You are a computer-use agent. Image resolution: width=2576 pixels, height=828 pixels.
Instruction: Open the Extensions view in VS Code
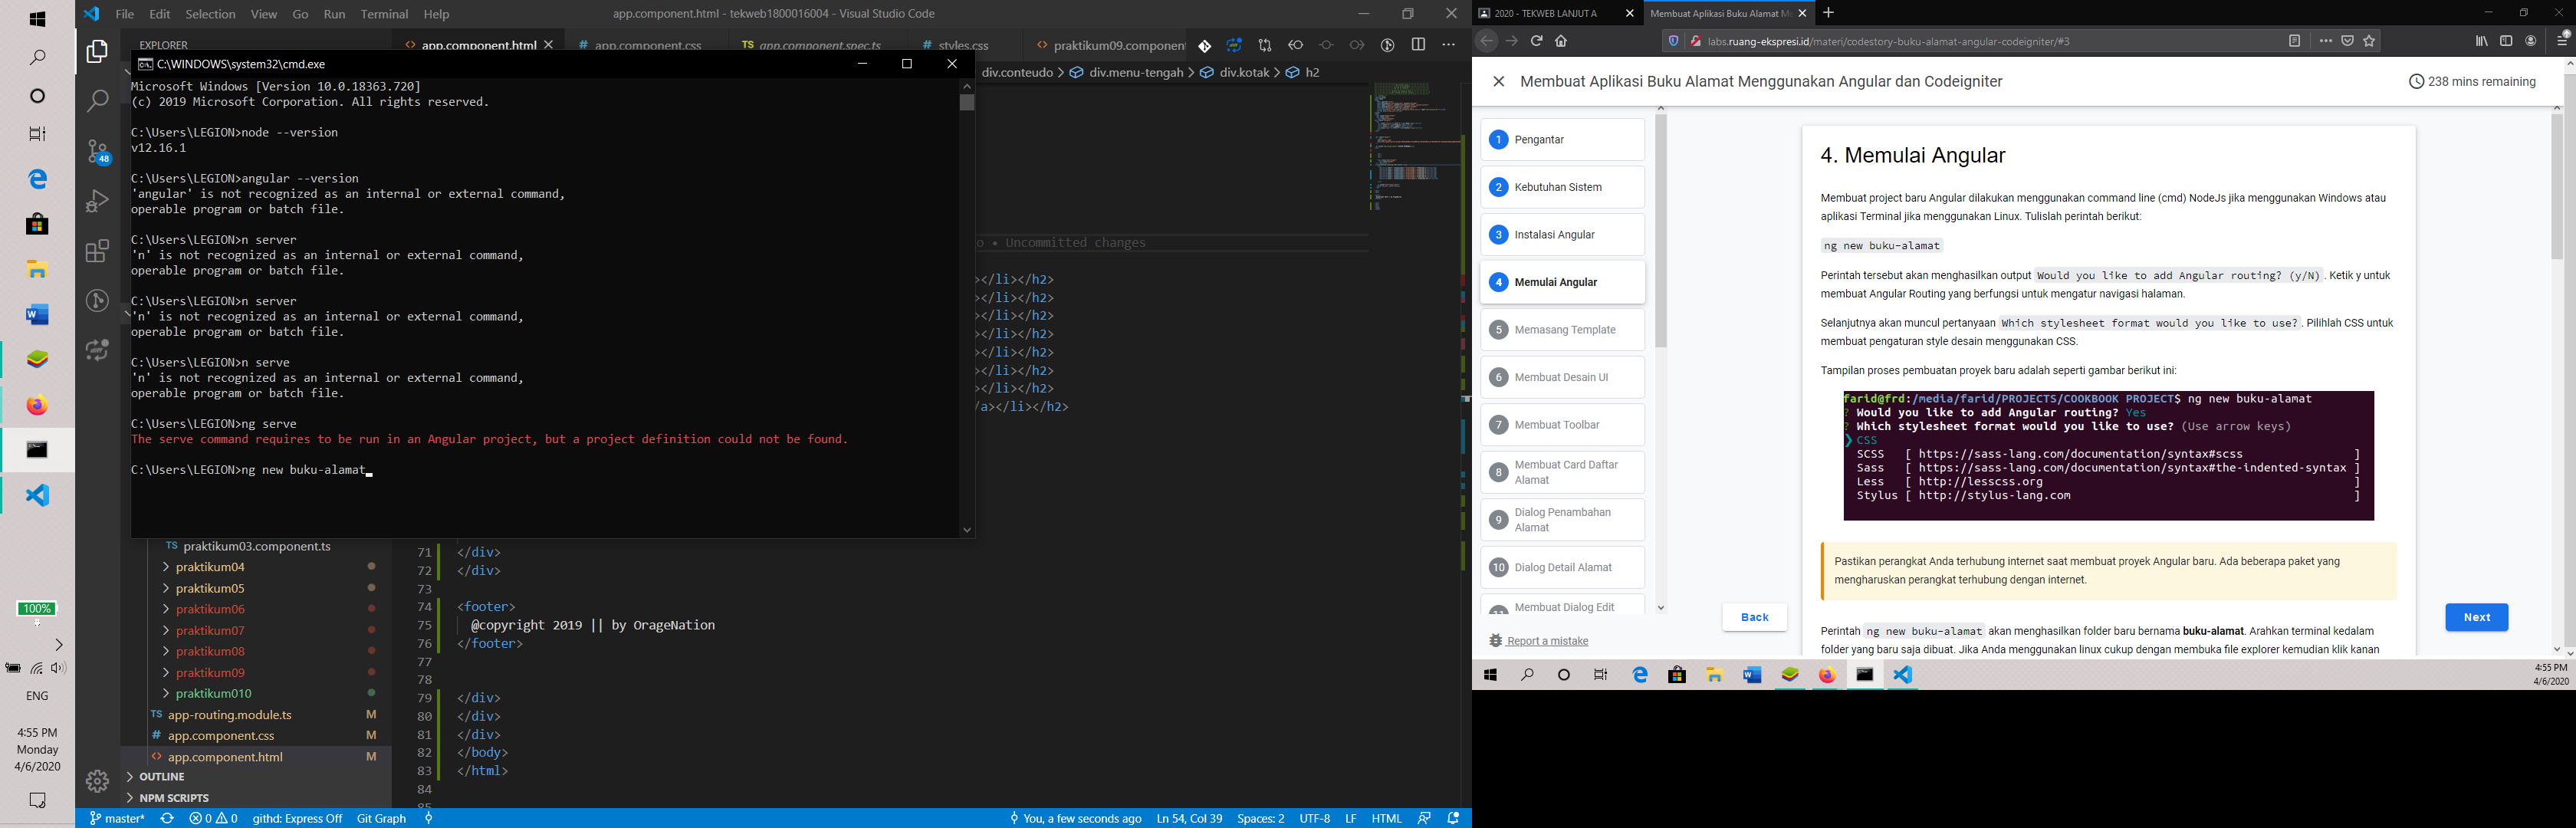tap(97, 251)
